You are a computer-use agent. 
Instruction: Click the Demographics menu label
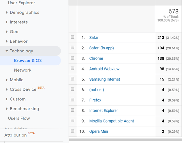24,12
